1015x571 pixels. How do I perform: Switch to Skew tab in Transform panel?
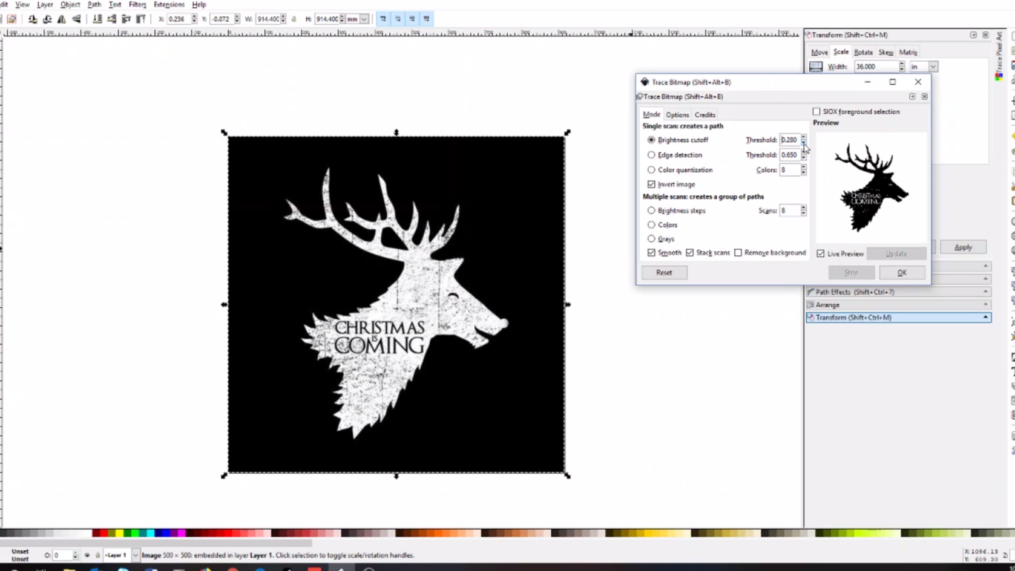(x=886, y=53)
